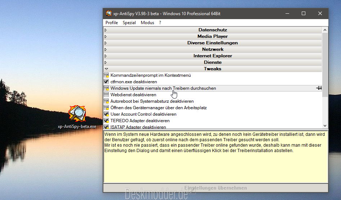
Task: Open the Profile menu
Action: click(112, 23)
